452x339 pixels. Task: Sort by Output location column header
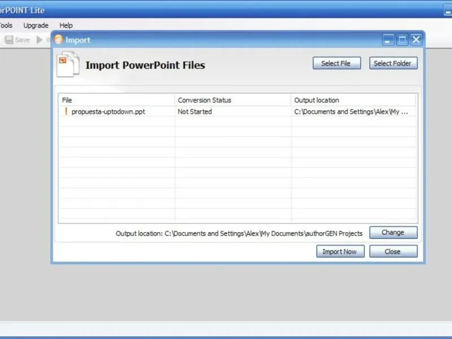click(x=354, y=100)
